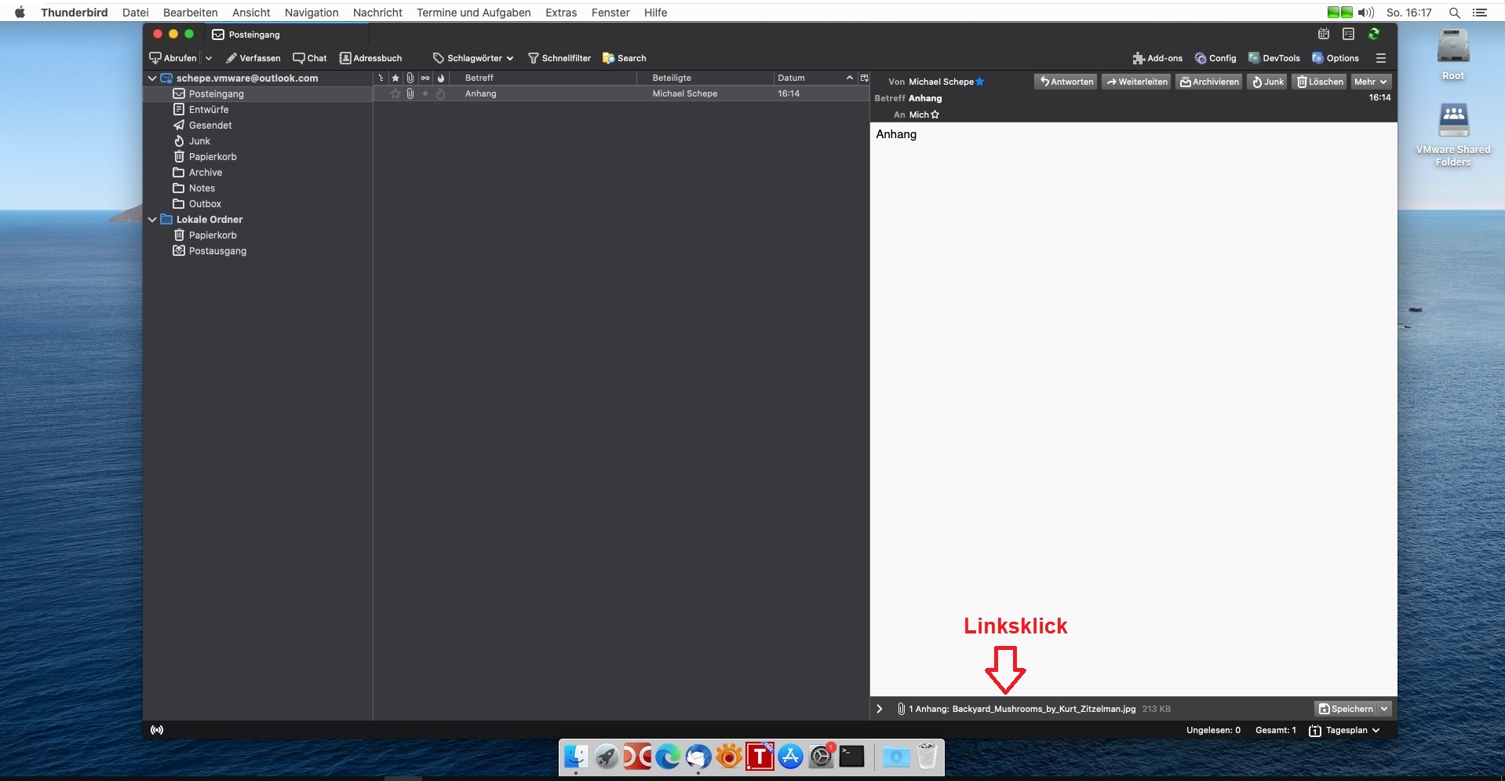This screenshot has height=781, width=1505.
Task: Open the Chat toolbar button
Action: click(x=310, y=58)
